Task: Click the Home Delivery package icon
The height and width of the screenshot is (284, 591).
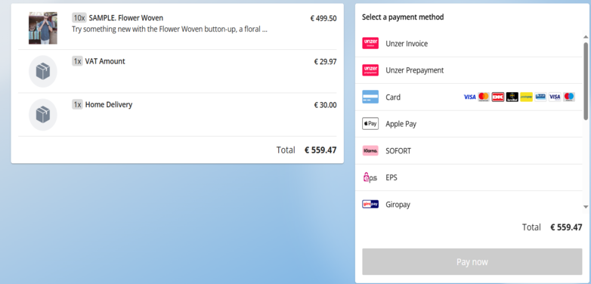Action: 43,115
